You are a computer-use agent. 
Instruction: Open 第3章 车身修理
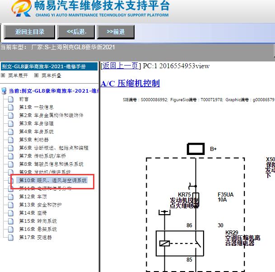pyautogui.click(x=36, y=123)
